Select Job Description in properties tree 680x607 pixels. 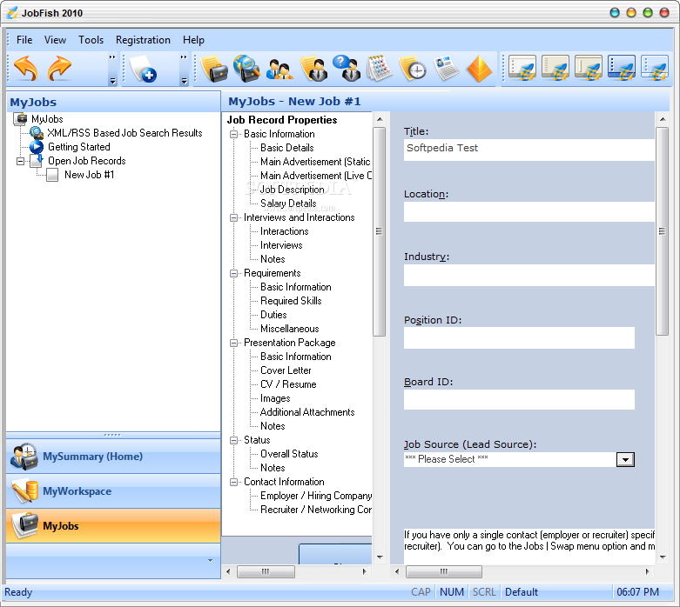[x=292, y=190]
